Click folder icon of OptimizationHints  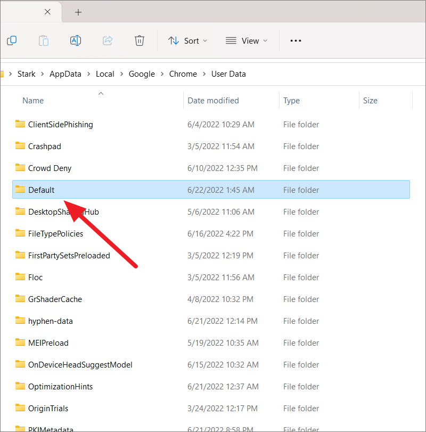pyautogui.click(x=20, y=386)
